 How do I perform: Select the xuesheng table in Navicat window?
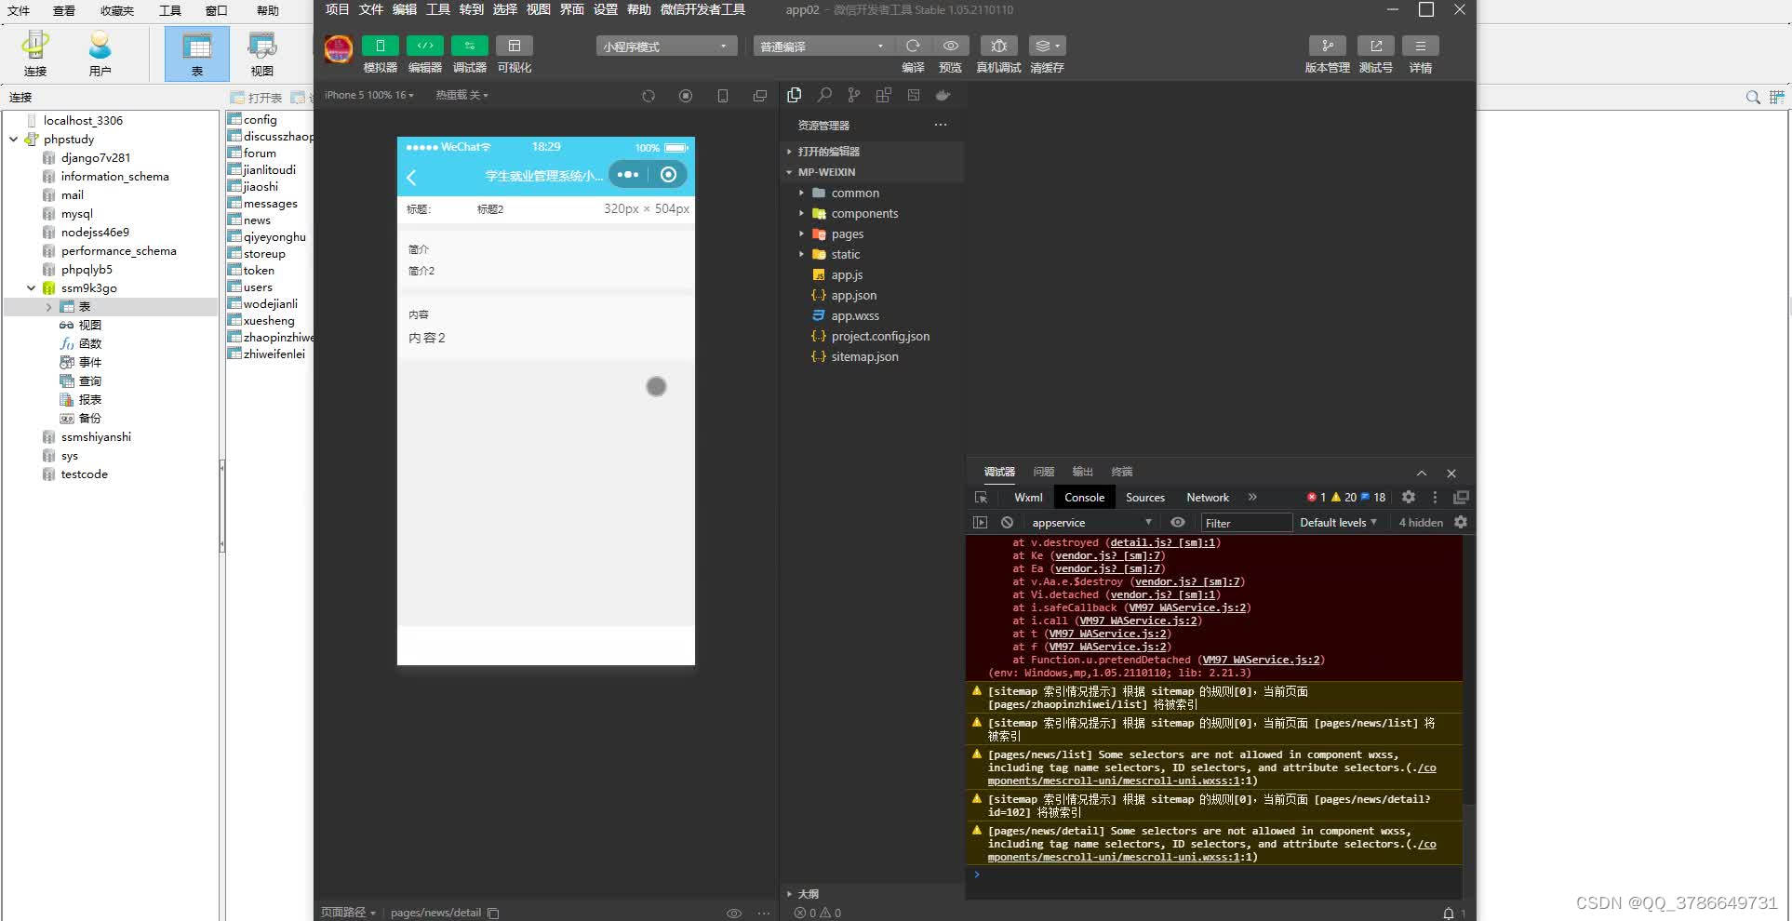tap(268, 321)
